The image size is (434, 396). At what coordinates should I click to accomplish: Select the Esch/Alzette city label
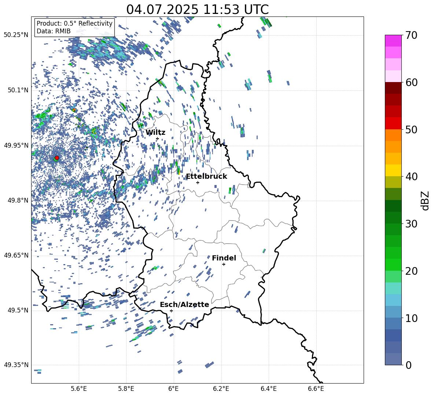(184, 304)
